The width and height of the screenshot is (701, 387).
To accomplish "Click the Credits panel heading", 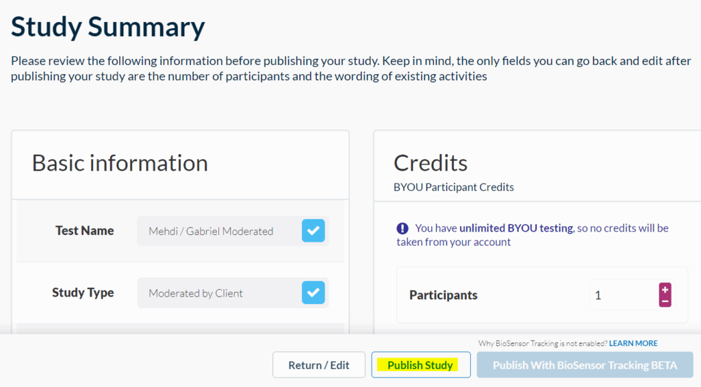I will (431, 163).
